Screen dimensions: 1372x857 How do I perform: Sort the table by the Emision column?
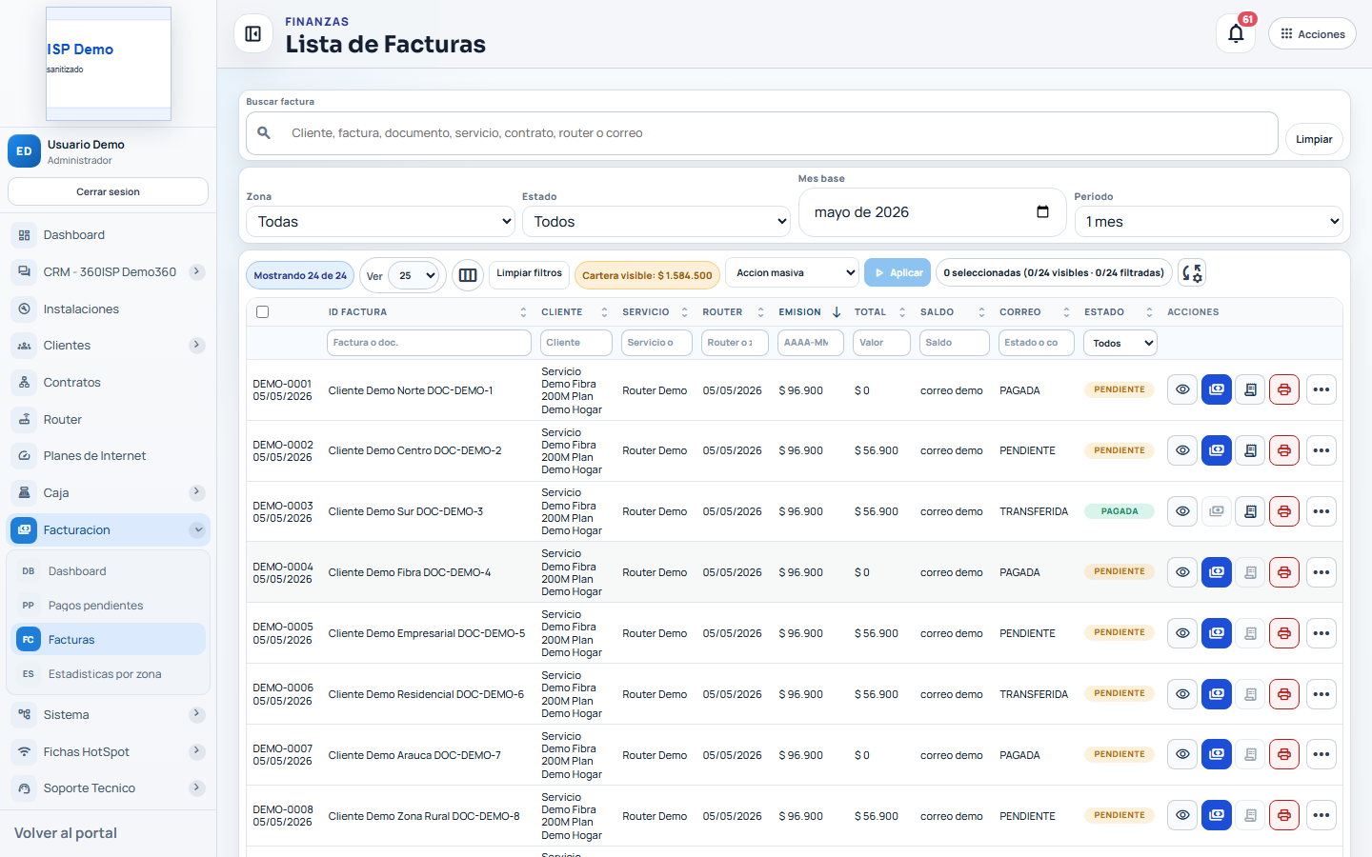click(x=809, y=312)
